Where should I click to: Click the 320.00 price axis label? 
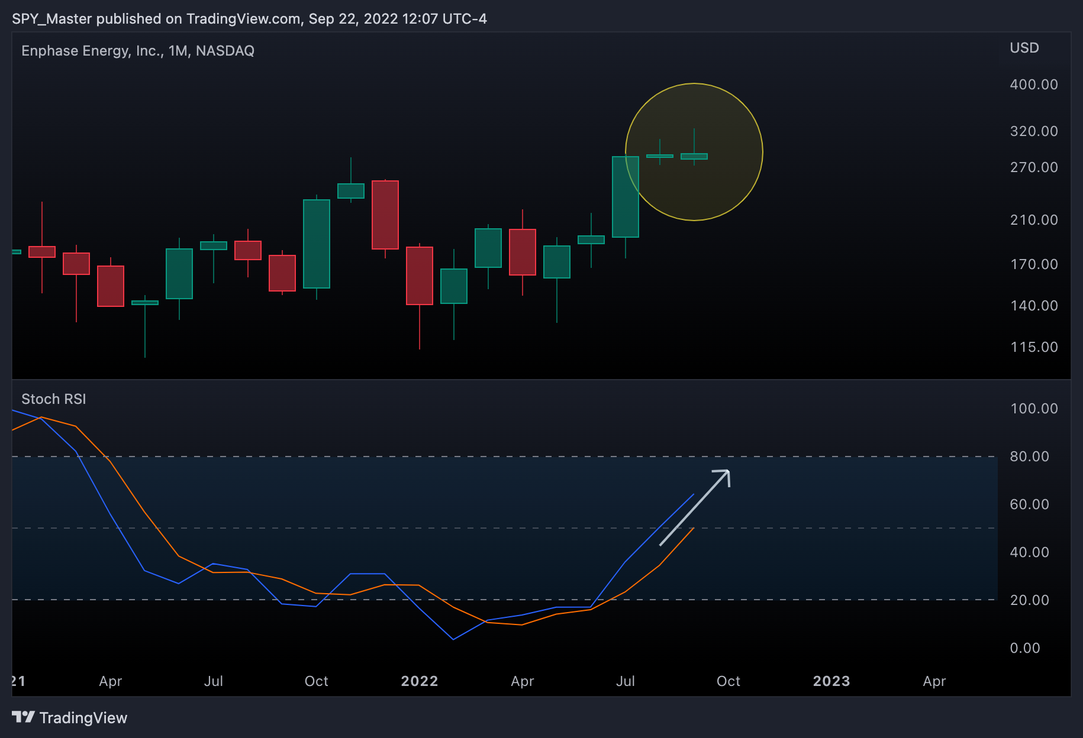pos(1034,131)
